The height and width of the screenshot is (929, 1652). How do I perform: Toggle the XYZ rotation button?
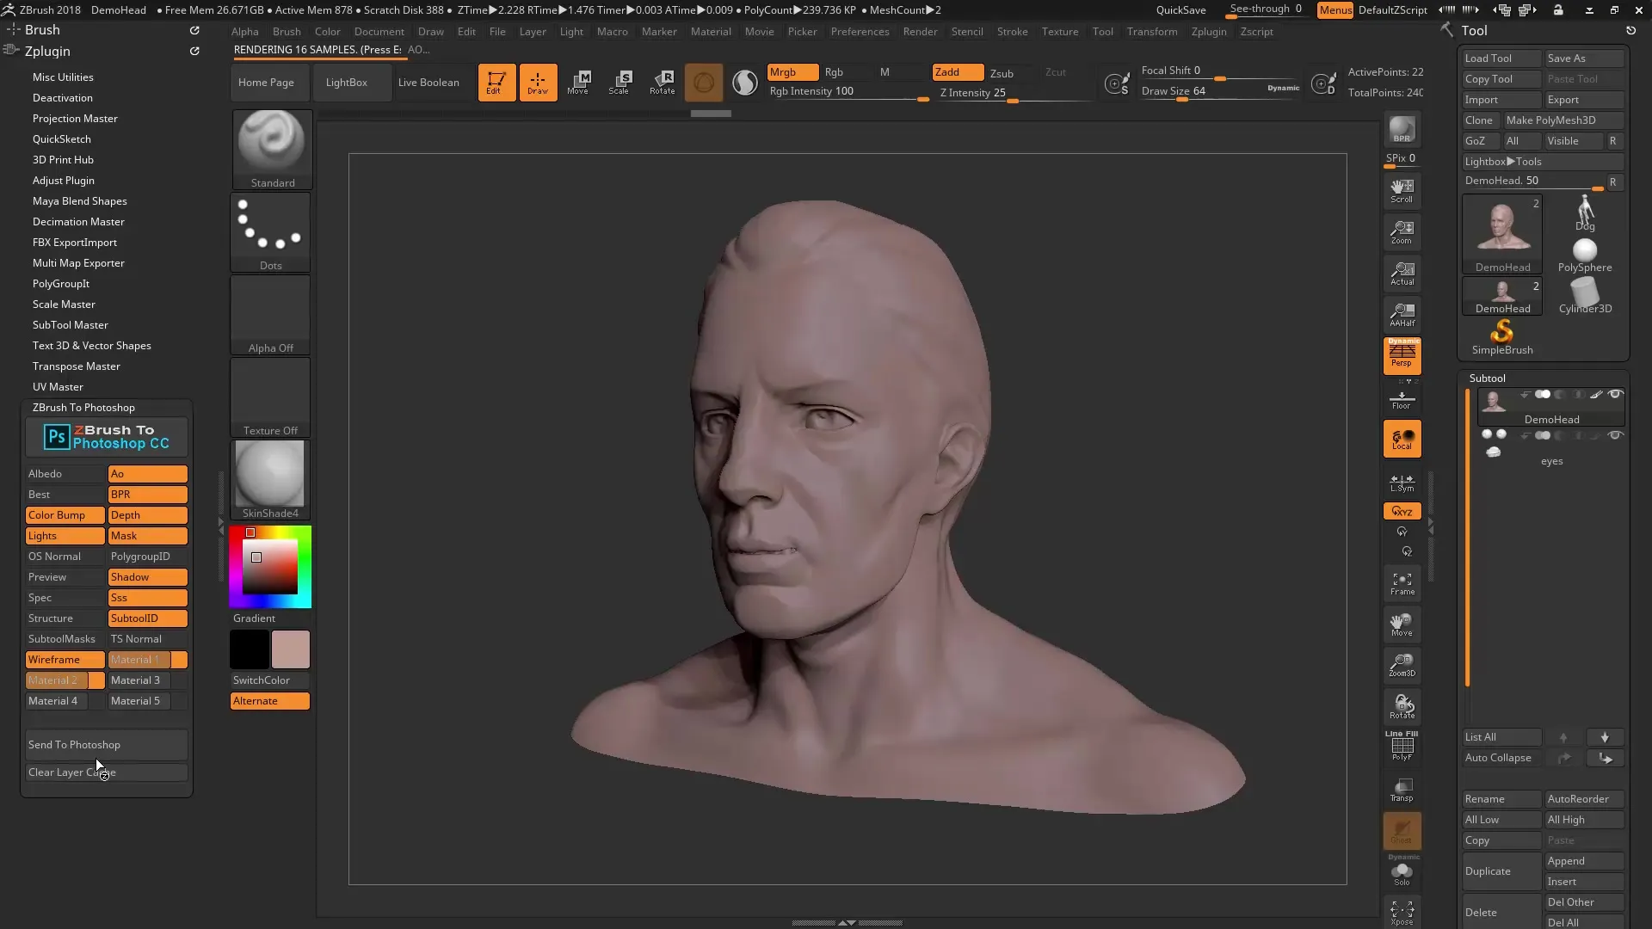[1402, 511]
